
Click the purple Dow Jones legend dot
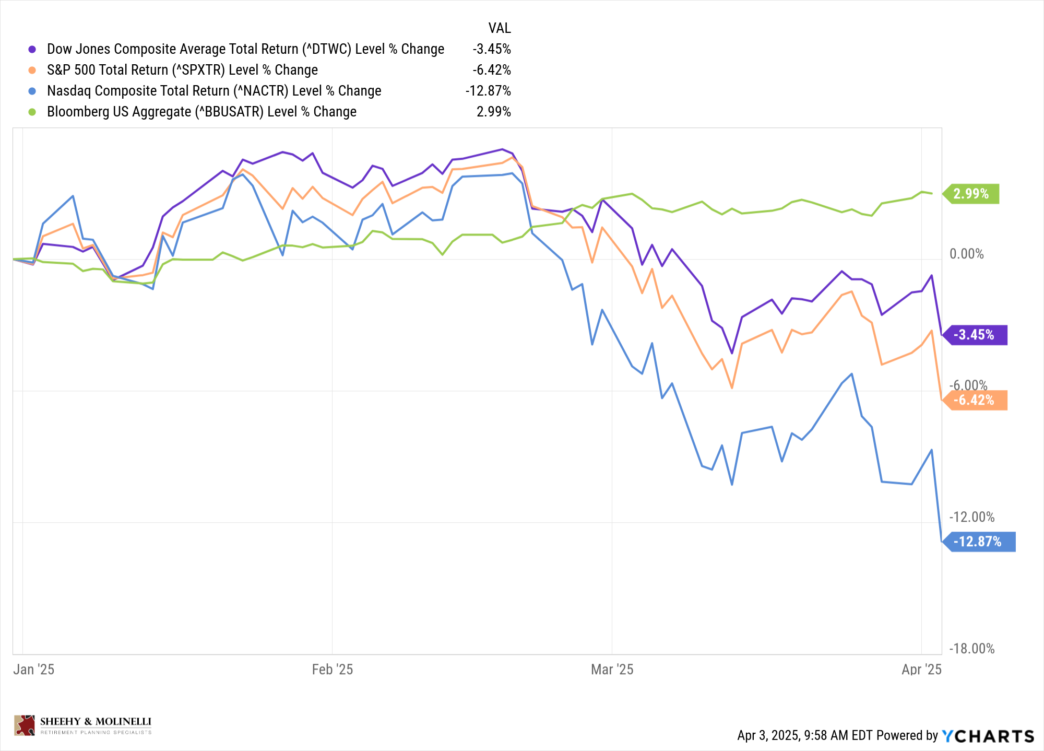coord(32,49)
